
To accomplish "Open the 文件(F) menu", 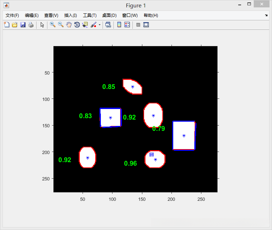I will (x=12, y=15).
